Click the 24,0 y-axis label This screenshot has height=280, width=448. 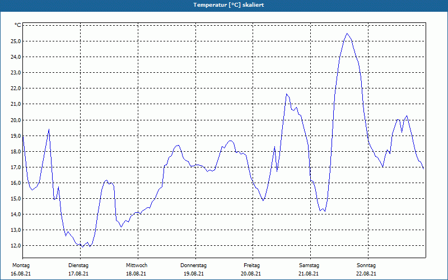[16, 57]
